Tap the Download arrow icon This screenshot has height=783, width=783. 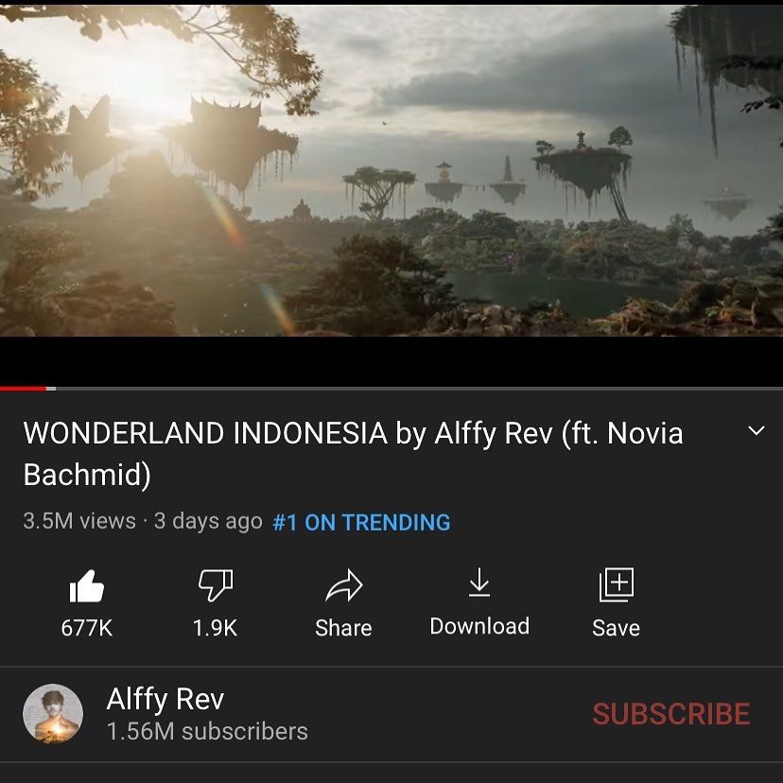click(479, 583)
